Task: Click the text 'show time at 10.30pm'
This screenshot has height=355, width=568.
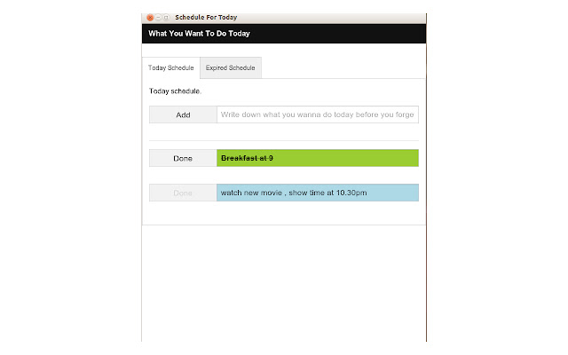Action: (327, 193)
